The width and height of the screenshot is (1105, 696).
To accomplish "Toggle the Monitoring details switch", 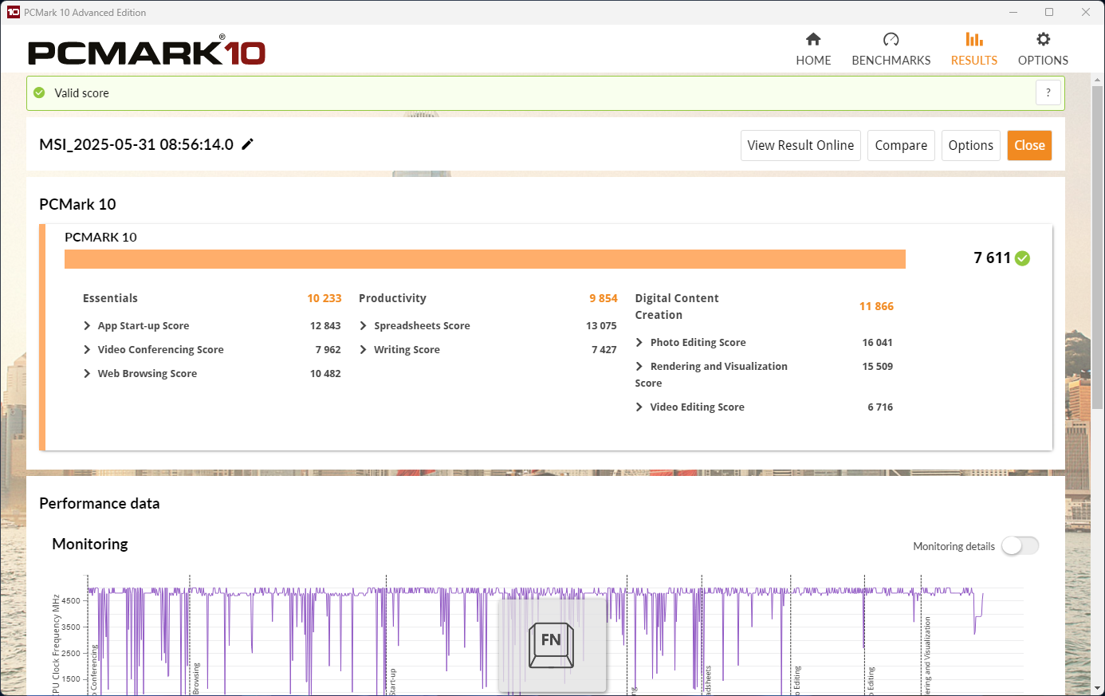I will 1020,546.
